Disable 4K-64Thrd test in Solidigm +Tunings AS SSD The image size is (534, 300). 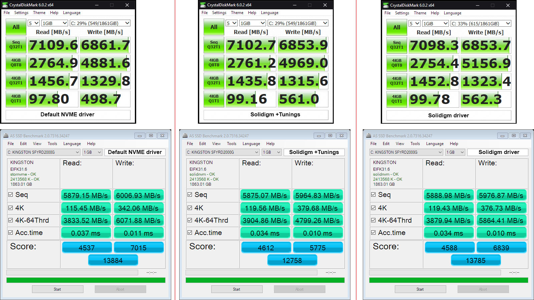click(x=190, y=220)
